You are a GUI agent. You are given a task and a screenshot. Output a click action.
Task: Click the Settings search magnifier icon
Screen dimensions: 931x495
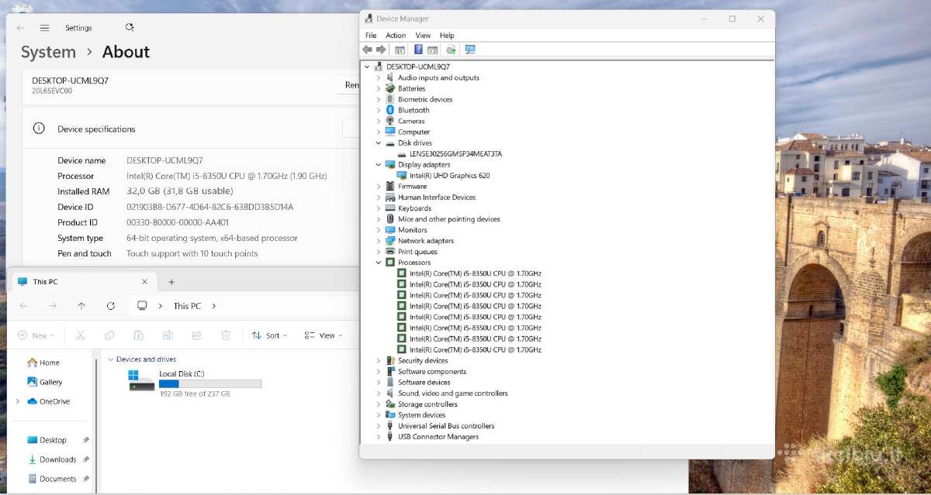point(130,27)
